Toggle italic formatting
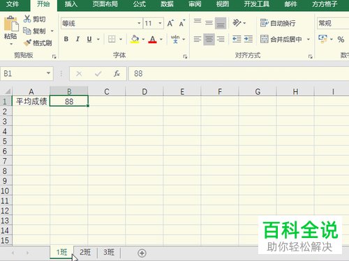This screenshot has width=349, height=261. click(77, 39)
